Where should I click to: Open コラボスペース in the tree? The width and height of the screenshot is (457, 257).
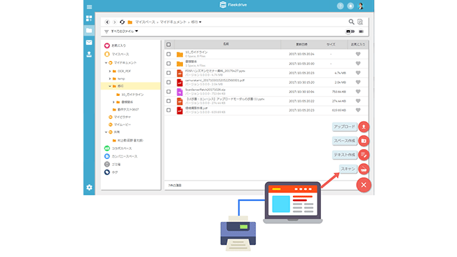coord(122,148)
